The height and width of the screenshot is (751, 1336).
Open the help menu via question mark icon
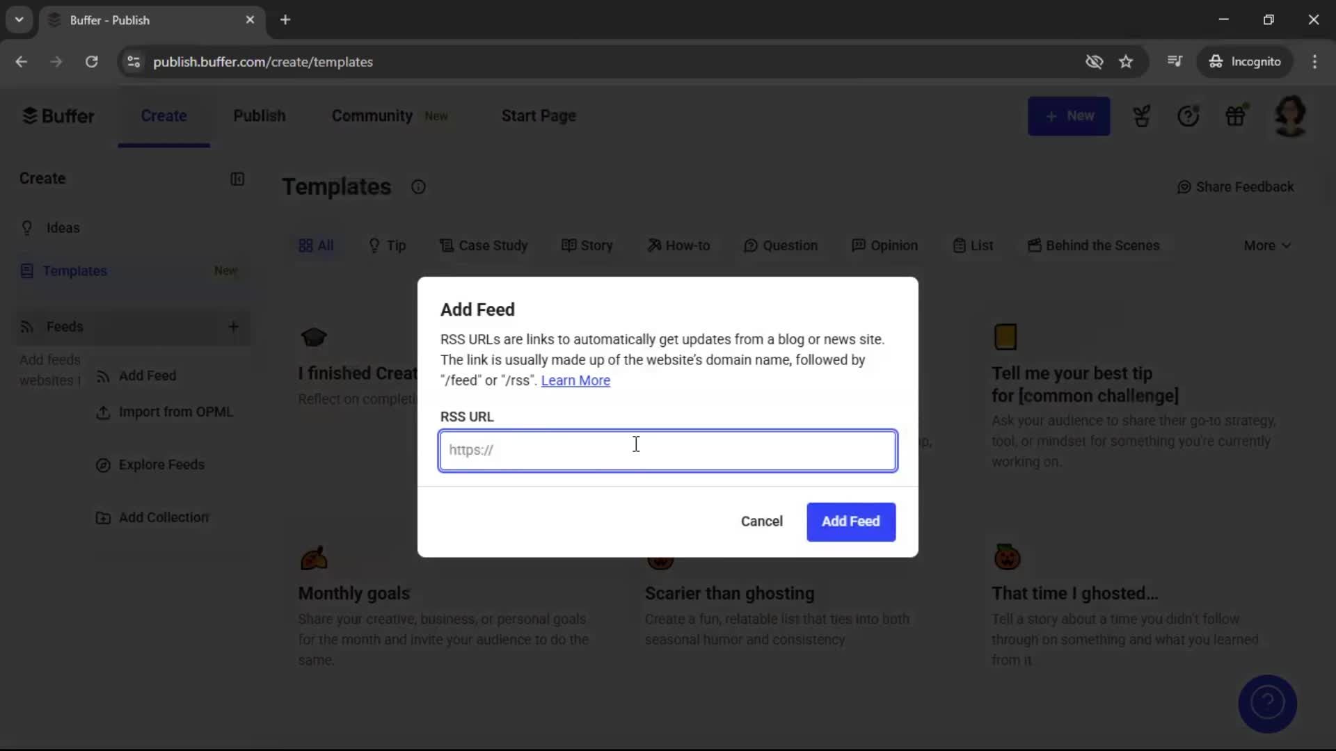point(1189,116)
